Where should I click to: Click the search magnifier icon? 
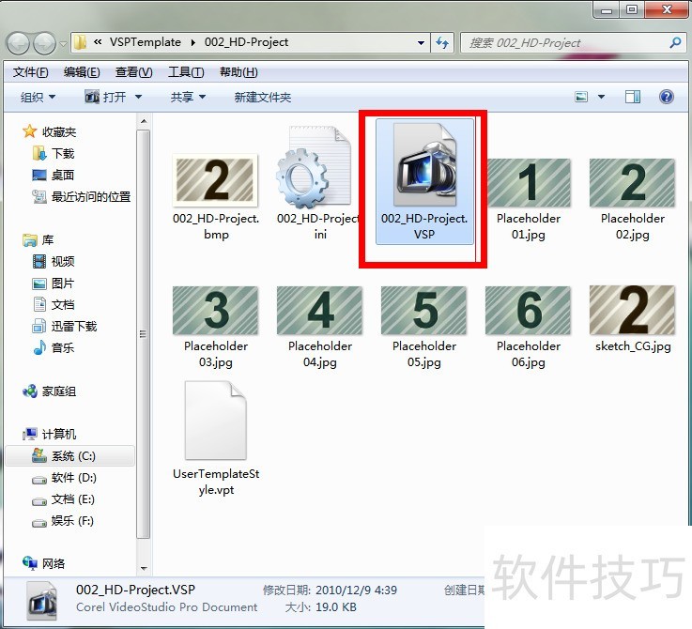click(x=675, y=42)
